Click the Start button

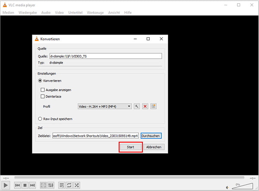pos(130,147)
